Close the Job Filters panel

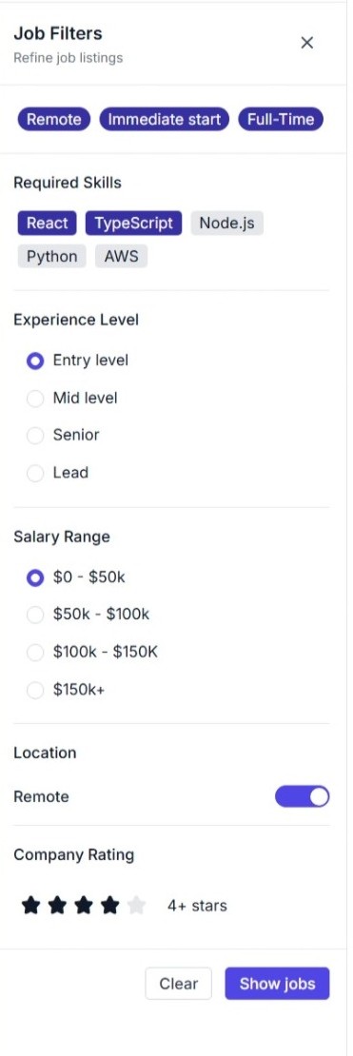click(307, 43)
